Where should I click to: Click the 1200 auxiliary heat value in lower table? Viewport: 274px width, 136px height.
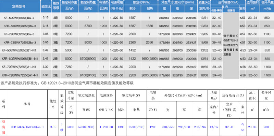point(153,127)
